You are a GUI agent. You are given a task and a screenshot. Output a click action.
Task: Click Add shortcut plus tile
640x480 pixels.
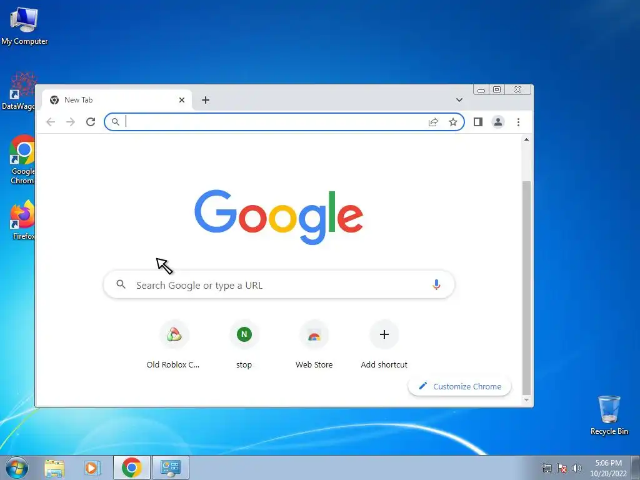(x=384, y=345)
